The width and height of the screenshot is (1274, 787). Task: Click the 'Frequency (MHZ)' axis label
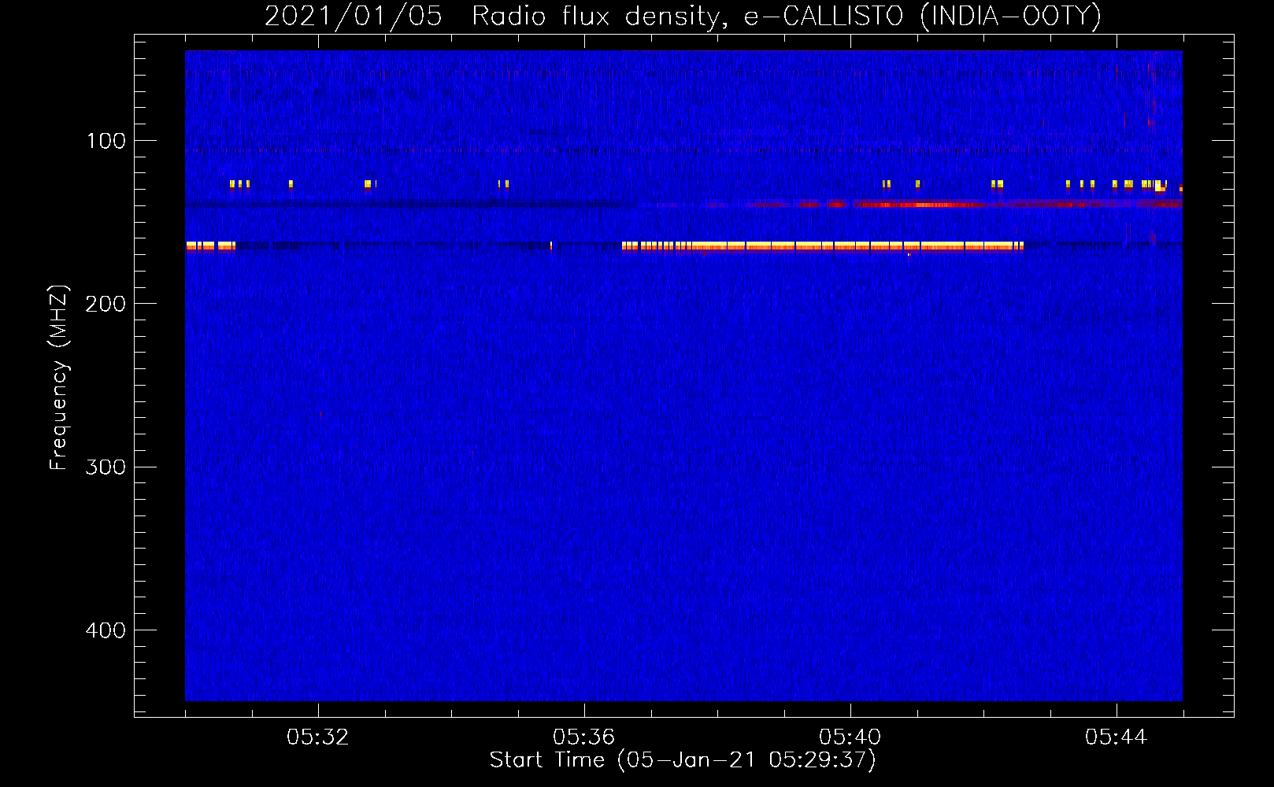59,377
